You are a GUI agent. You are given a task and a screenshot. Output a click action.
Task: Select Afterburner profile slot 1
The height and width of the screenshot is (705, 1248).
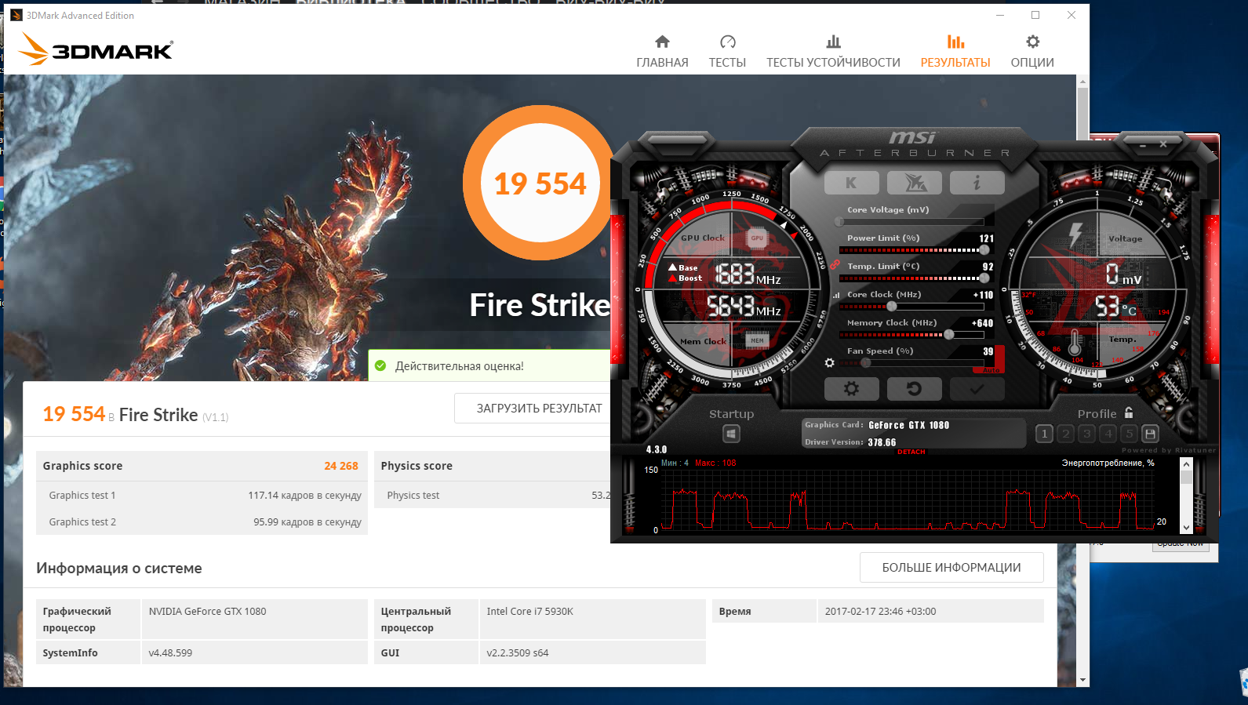(x=1044, y=434)
